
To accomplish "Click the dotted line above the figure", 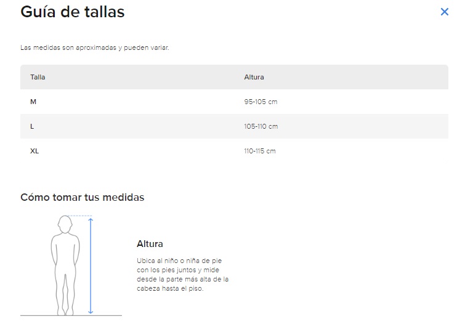I will tap(79, 216).
